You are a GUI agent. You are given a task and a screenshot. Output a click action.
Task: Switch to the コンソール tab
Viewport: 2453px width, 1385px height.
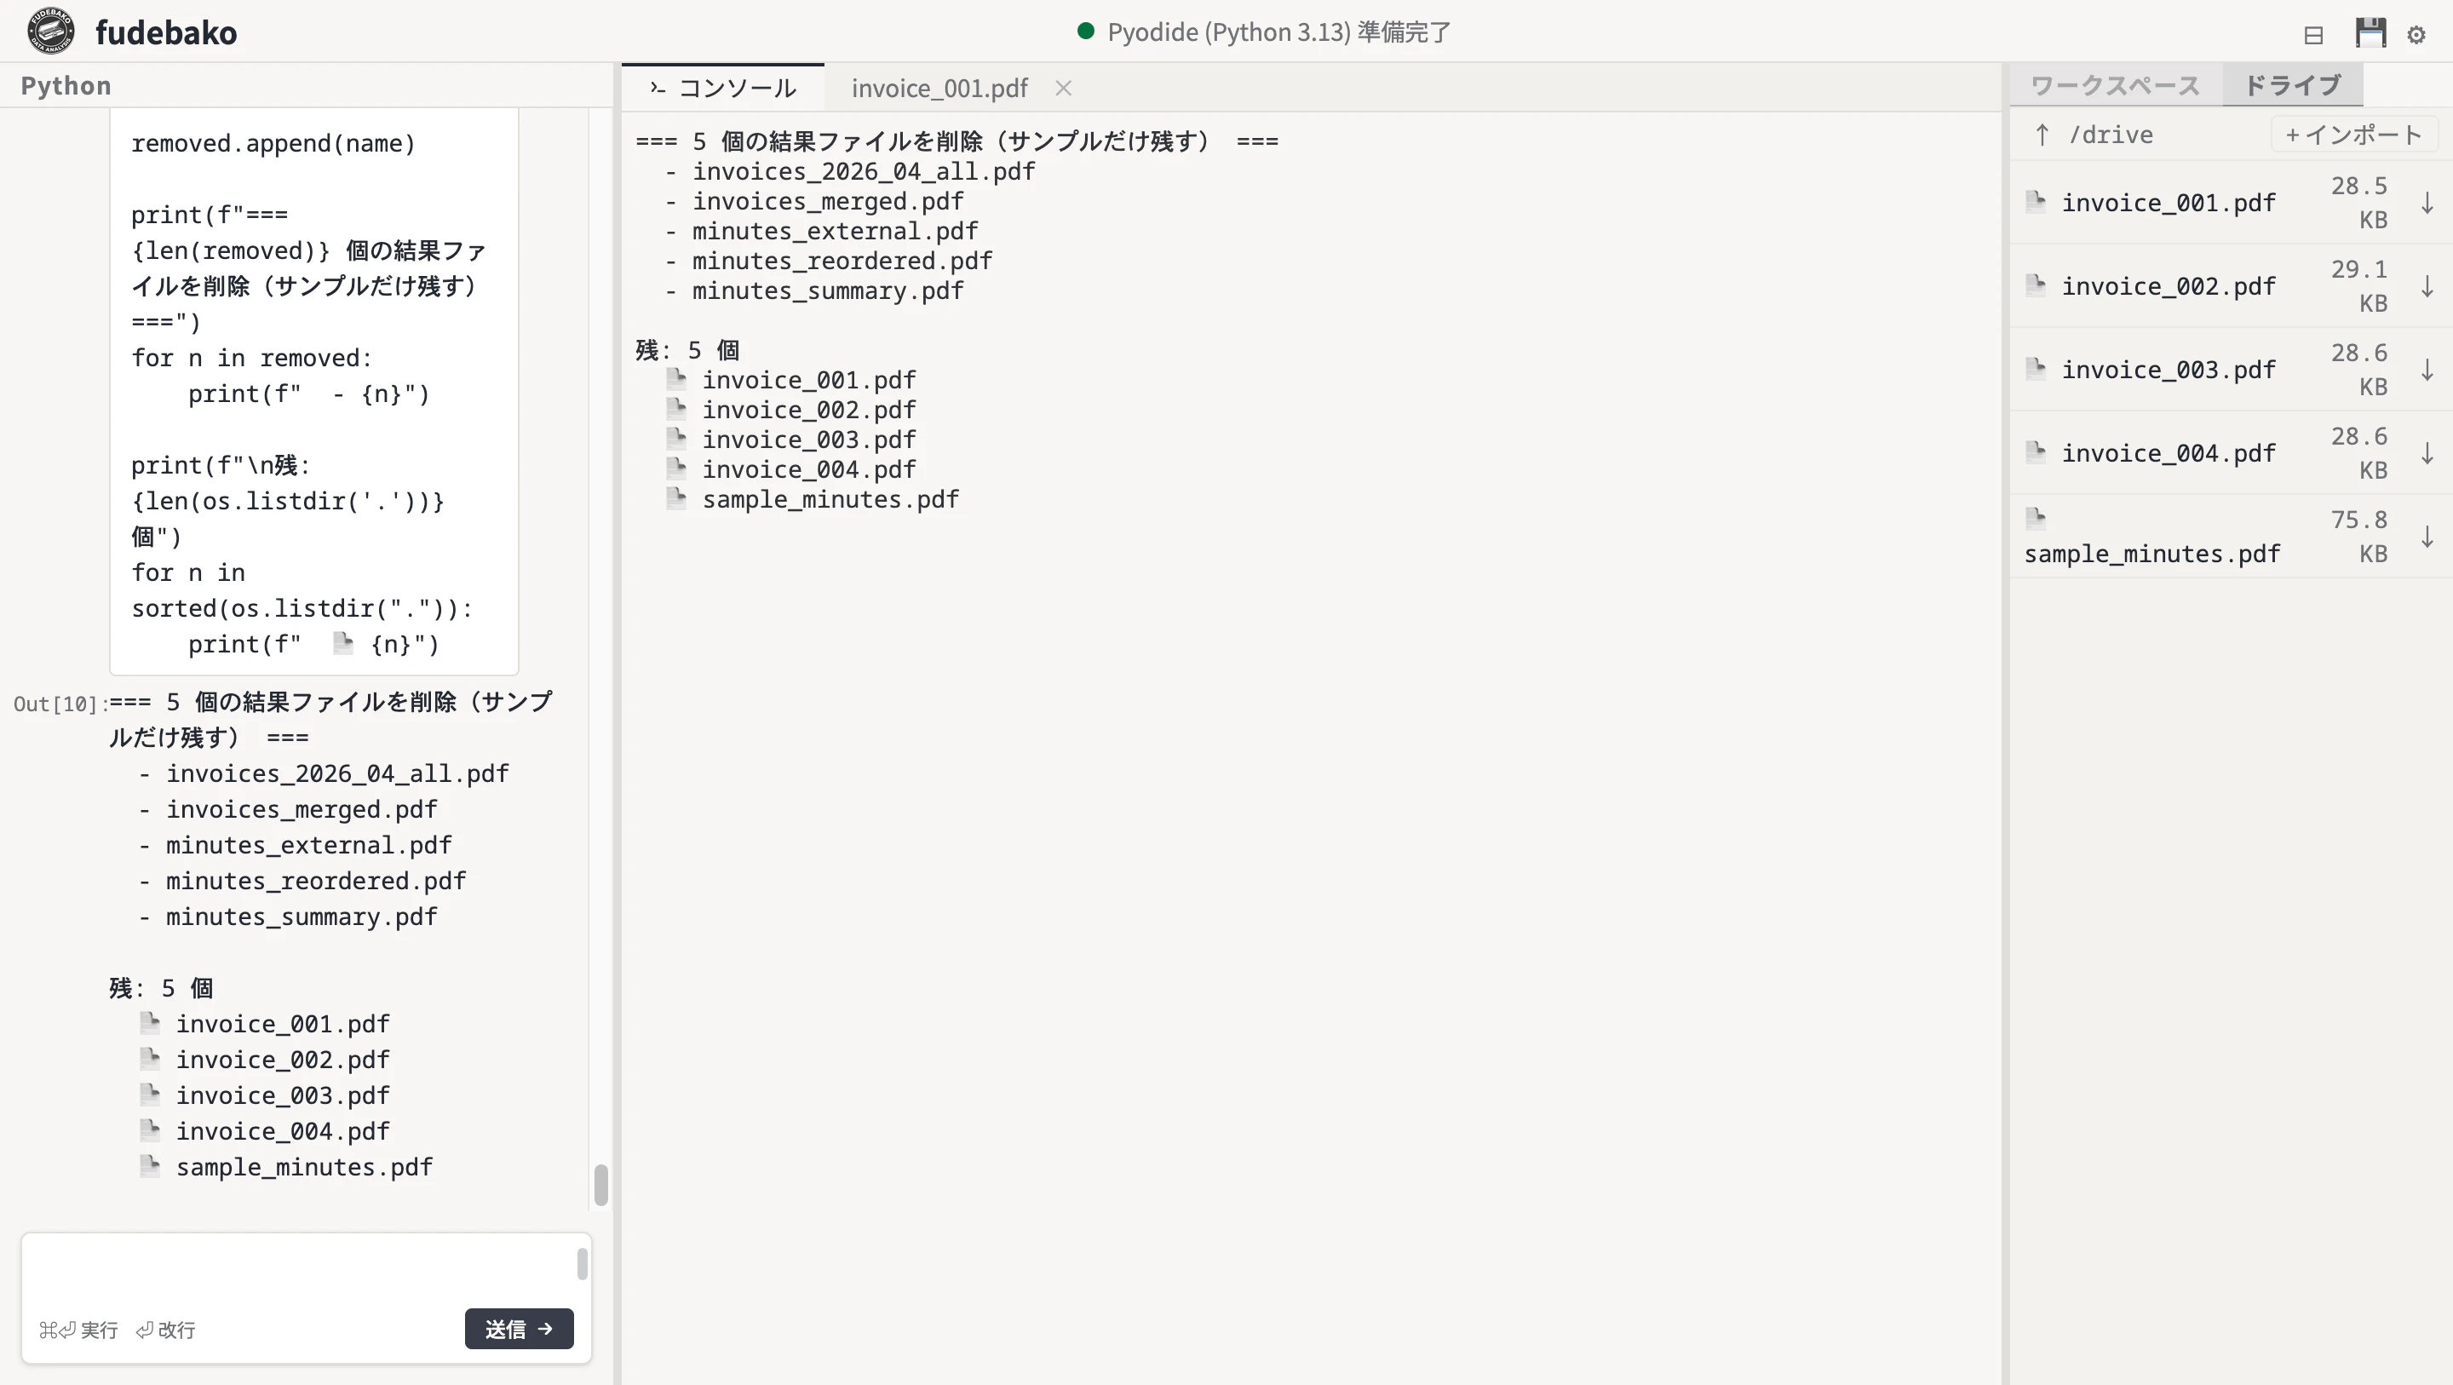click(x=737, y=88)
